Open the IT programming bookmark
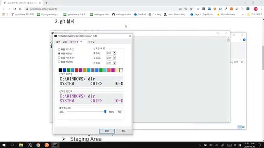 [x=48, y=14]
